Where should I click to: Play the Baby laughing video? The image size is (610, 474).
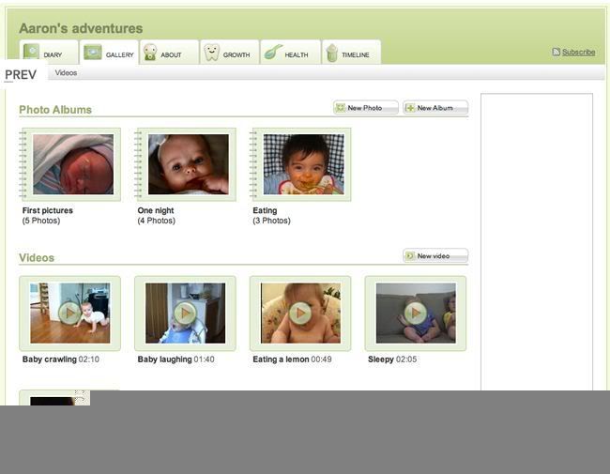pos(185,313)
